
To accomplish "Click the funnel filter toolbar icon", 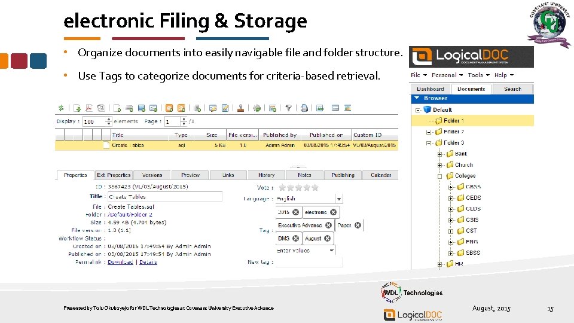I will [x=288, y=108].
